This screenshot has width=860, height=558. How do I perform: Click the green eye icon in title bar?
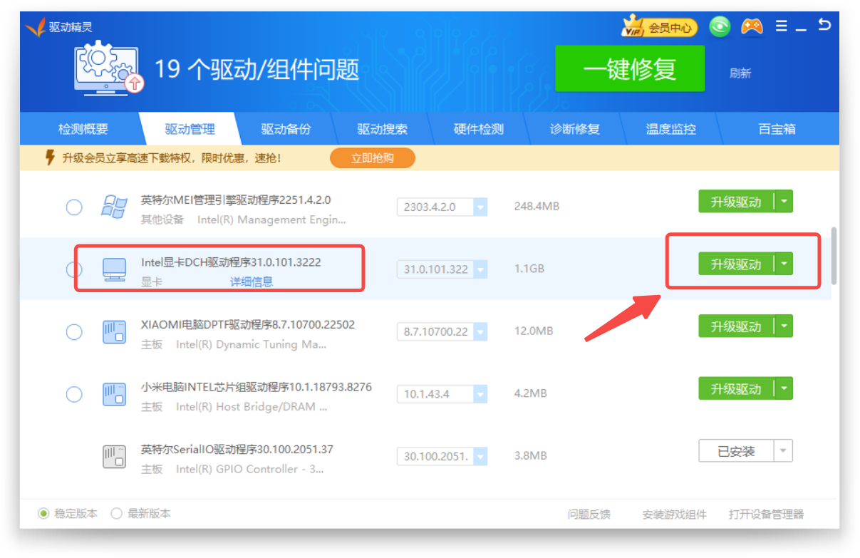720,27
